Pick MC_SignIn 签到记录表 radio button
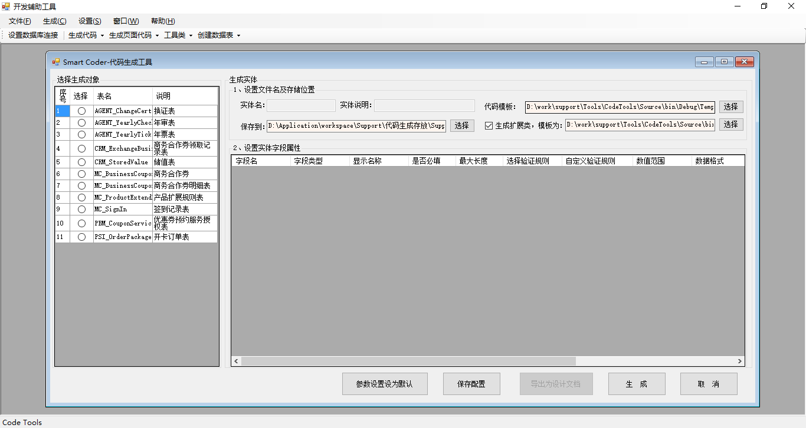The width and height of the screenshot is (806, 428). click(81, 209)
